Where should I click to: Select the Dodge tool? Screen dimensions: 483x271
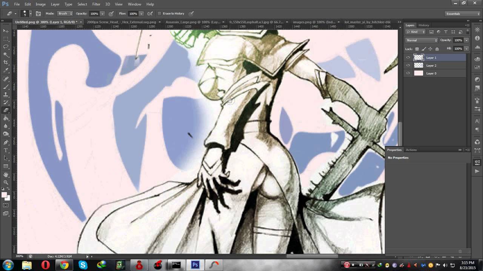pyautogui.click(x=6, y=134)
